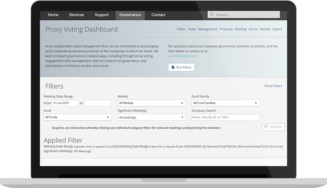This screenshot has width=327, height=188.
Task: Click the empty 'to' date field
Action: pos(98,103)
